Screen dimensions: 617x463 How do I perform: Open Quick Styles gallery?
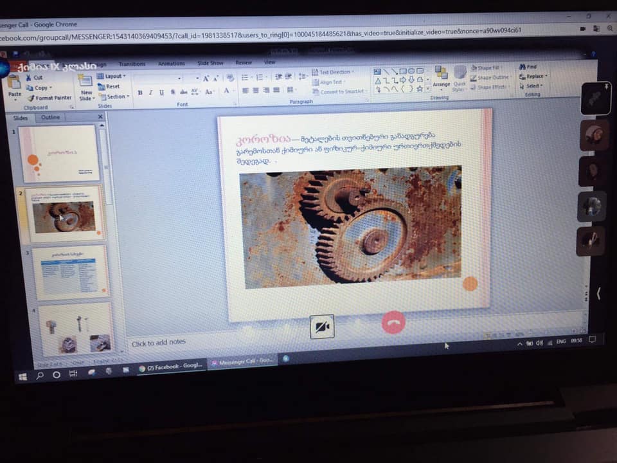459,78
